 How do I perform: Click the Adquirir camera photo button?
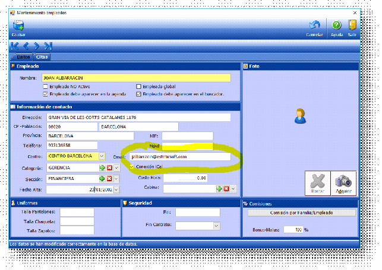point(342,183)
